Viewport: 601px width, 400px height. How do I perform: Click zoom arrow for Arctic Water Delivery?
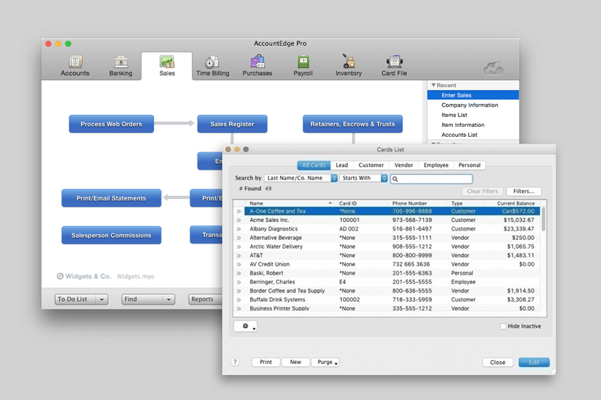(239, 246)
